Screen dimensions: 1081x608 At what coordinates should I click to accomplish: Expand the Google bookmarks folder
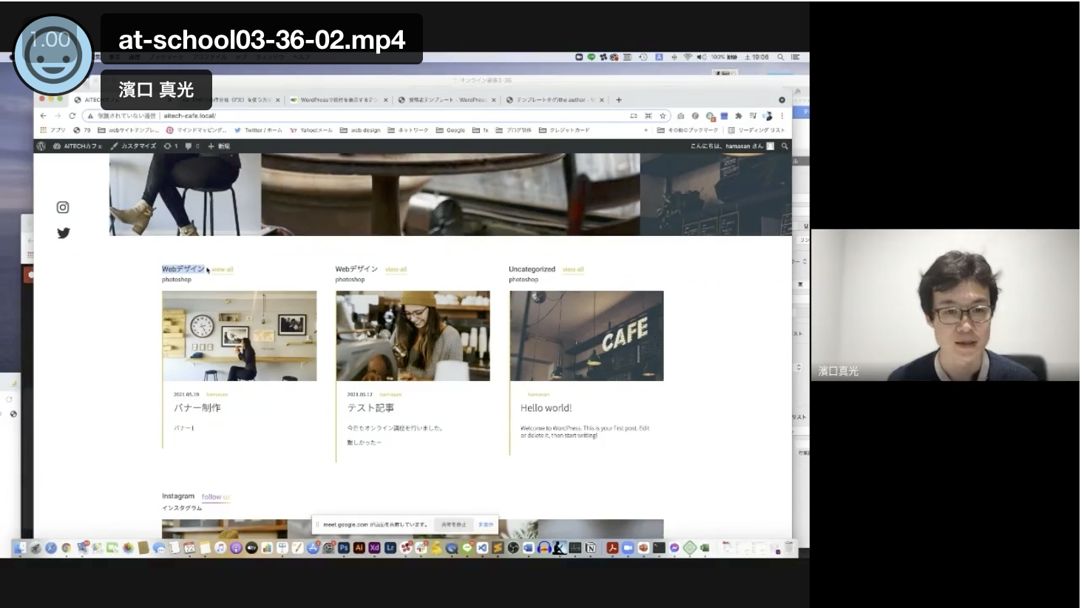[x=450, y=130]
